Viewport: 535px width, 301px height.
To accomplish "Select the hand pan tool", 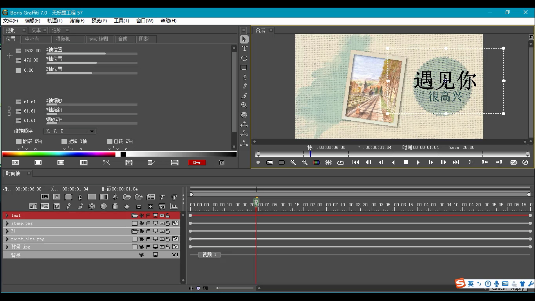I will tap(244, 114).
